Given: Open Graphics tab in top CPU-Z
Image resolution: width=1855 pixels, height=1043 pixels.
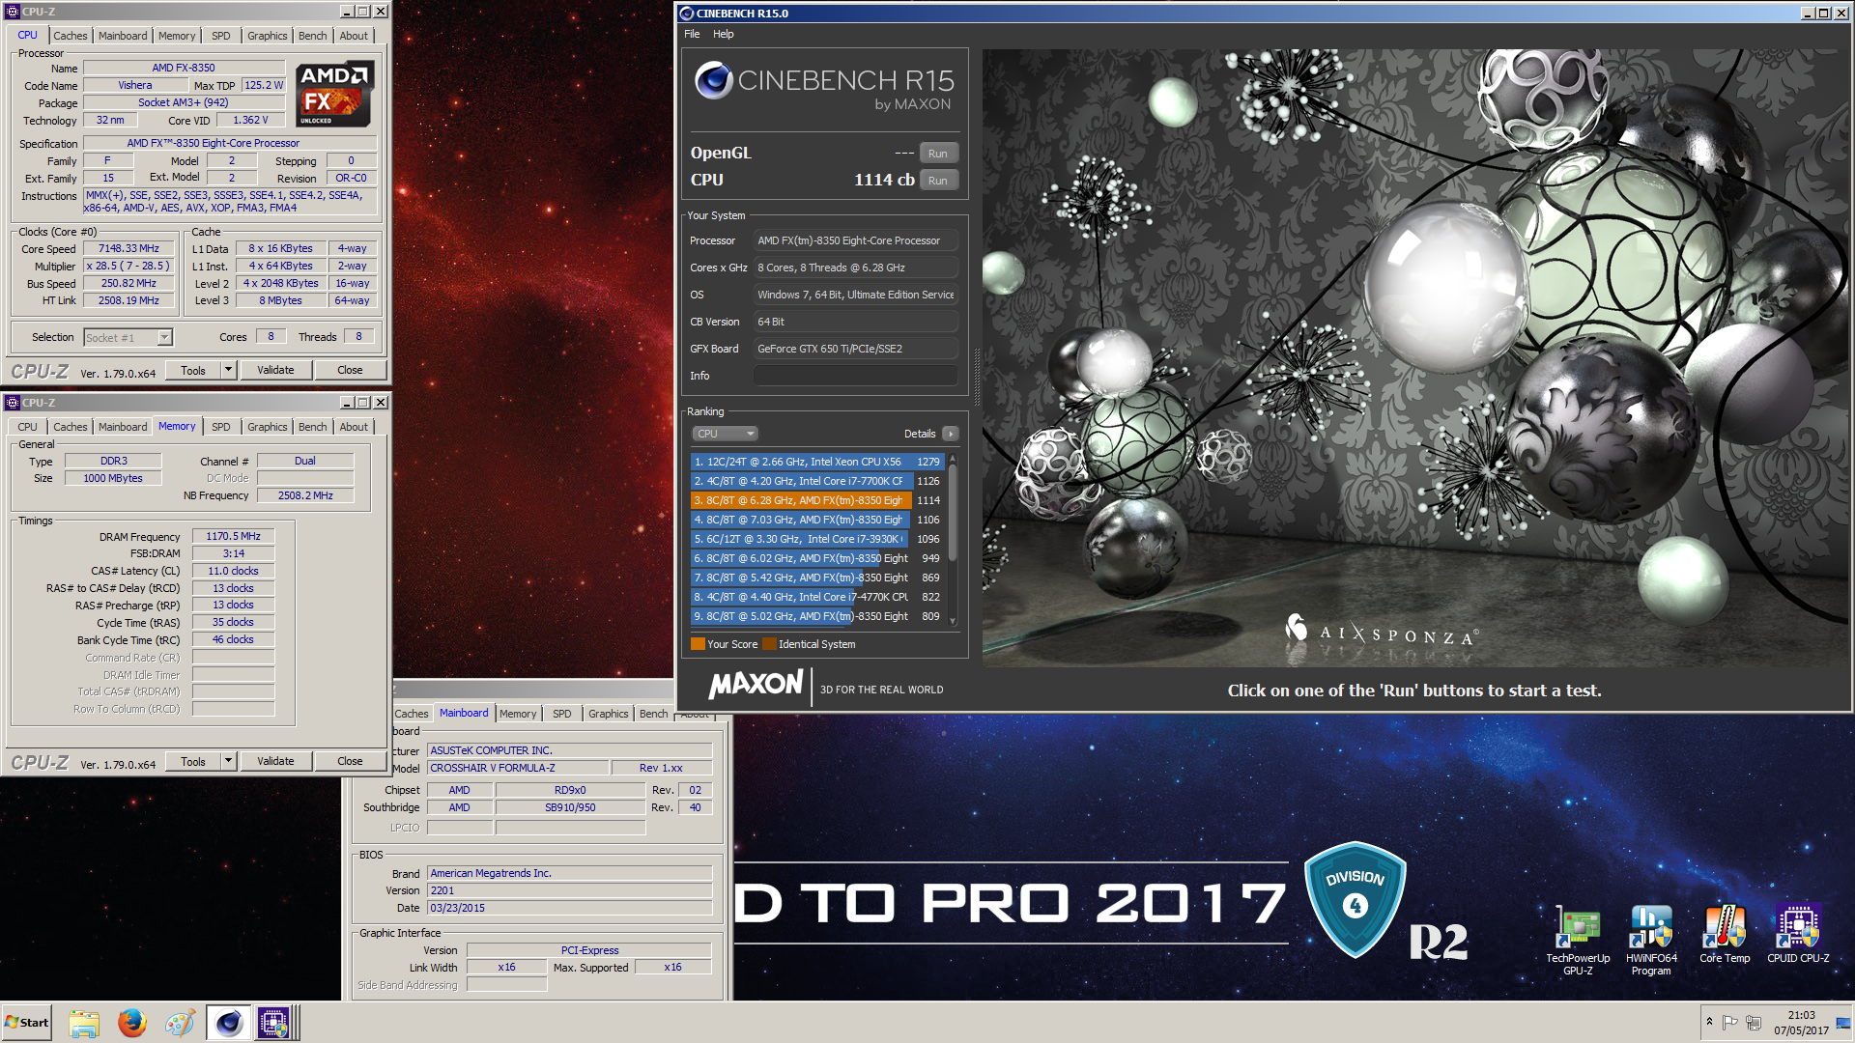Looking at the screenshot, I should [x=267, y=36].
